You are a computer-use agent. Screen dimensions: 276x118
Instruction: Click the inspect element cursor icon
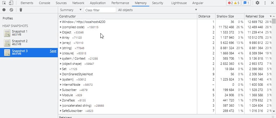point(4,3)
